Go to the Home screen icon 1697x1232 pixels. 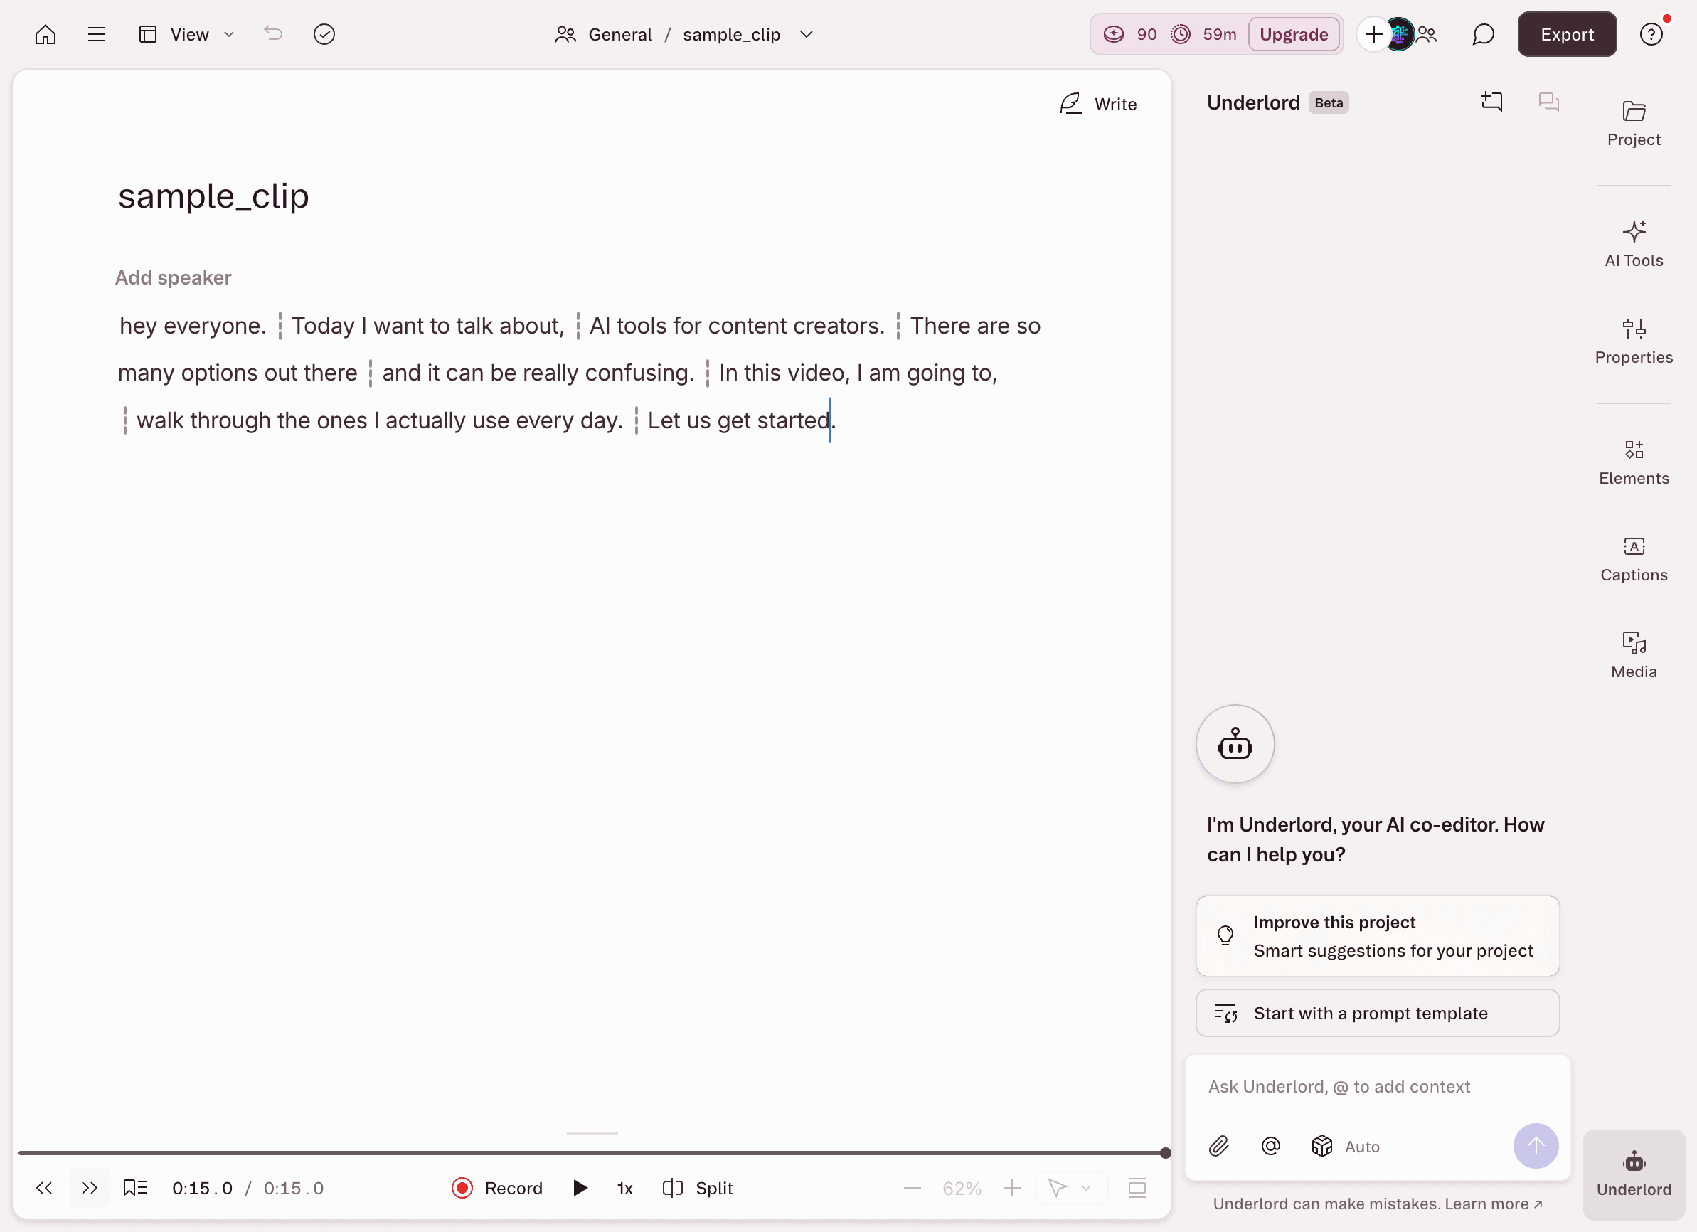click(x=46, y=34)
